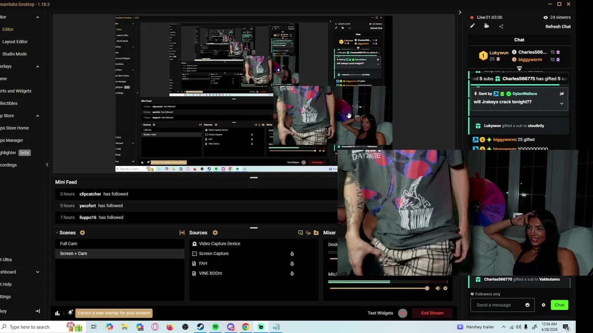Viewport: 593px width, 333px height.
Task: Select the Screen + Cam scene
Action: click(x=120, y=253)
